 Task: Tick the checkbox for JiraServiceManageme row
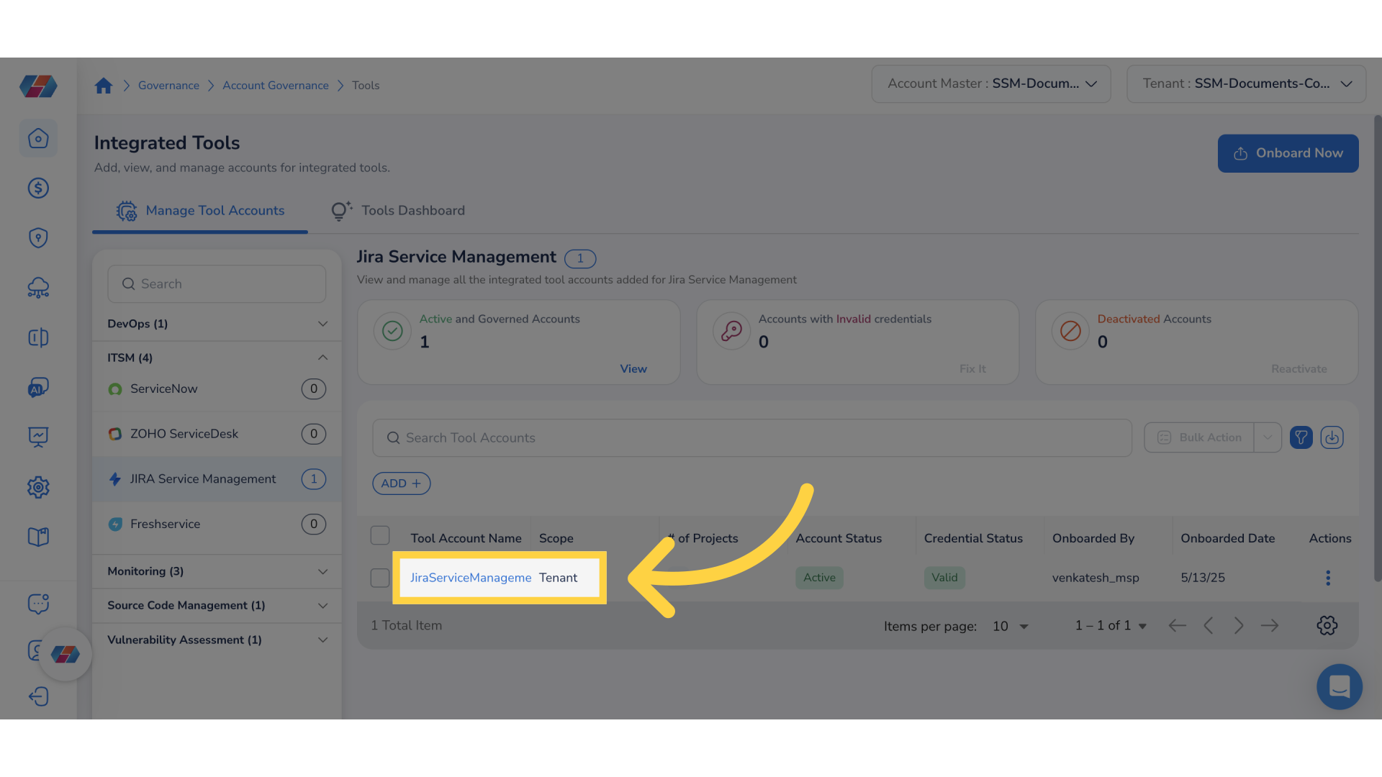point(380,578)
